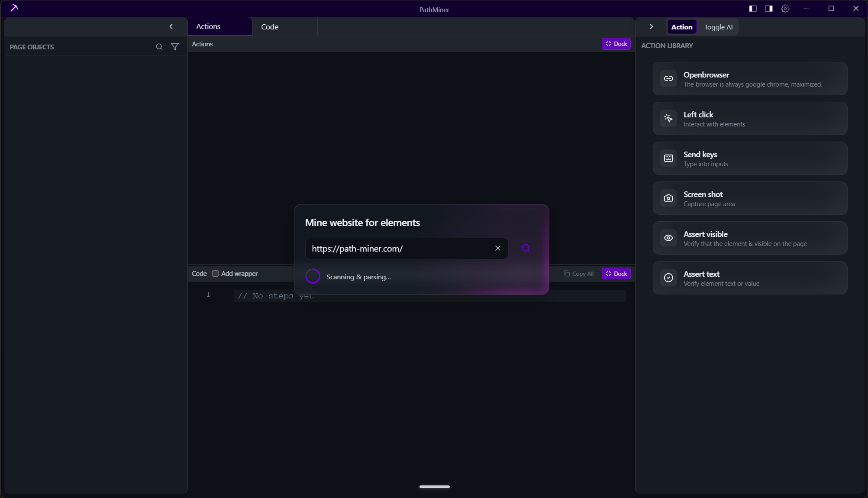This screenshot has width=868, height=498.
Task: Click the Screen shot camera icon
Action: tap(668, 198)
